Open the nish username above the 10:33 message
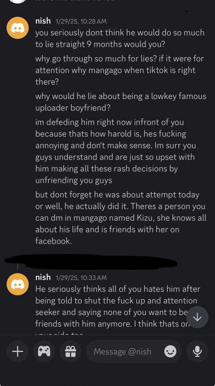 pyautogui.click(x=43, y=277)
